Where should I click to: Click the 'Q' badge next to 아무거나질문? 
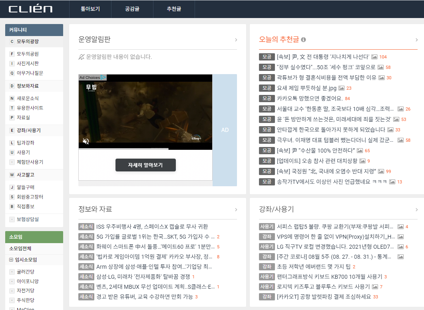coord(12,73)
